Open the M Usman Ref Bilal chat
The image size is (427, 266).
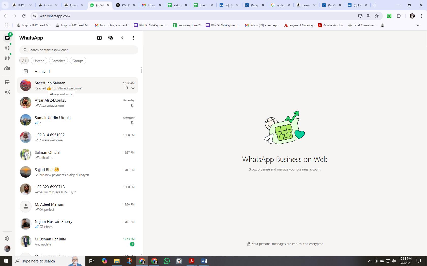pyautogui.click(x=78, y=241)
